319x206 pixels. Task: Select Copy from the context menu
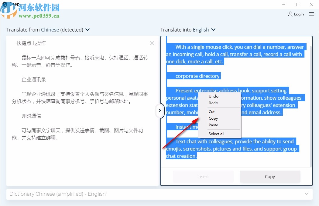point(213,118)
